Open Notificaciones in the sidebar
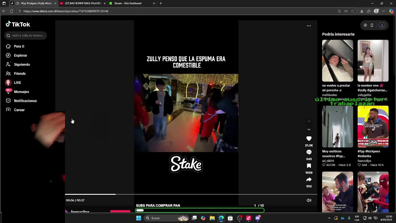 coord(25,101)
